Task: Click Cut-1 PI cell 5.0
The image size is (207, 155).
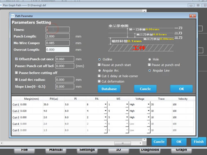Action: click(x=75, y=105)
